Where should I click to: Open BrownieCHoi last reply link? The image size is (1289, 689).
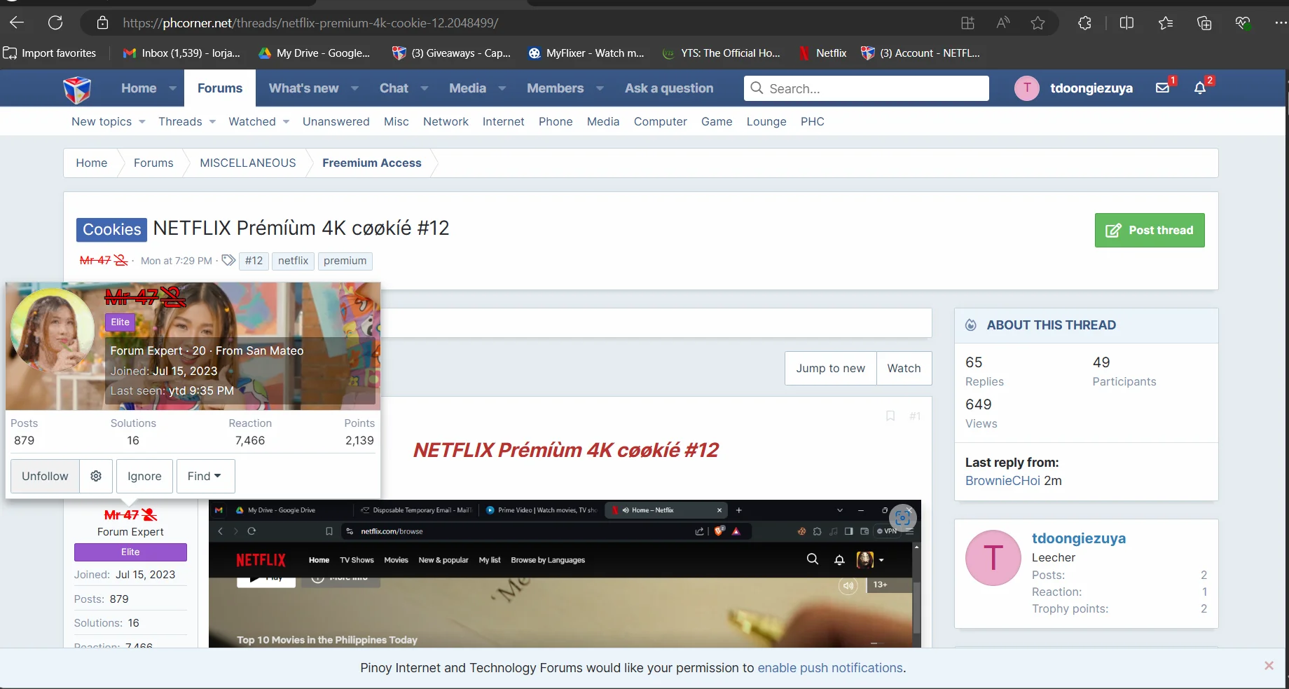[x=1002, y=481]
